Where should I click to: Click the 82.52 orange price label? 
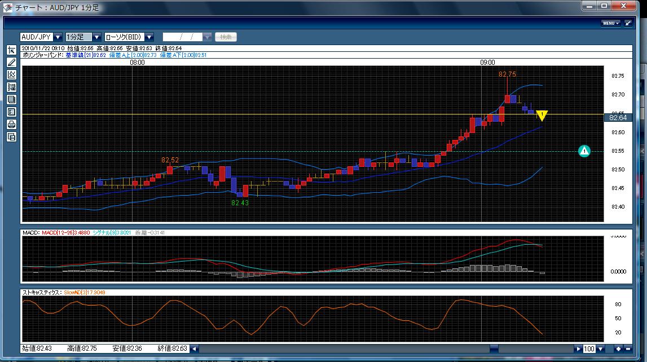pos(170,160)
